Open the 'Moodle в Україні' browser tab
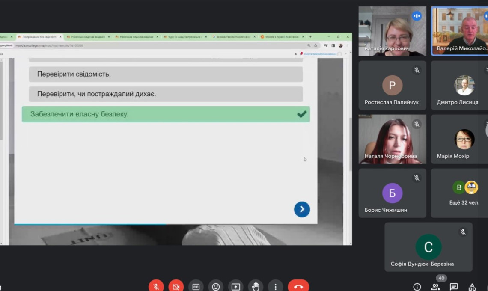 282,37
